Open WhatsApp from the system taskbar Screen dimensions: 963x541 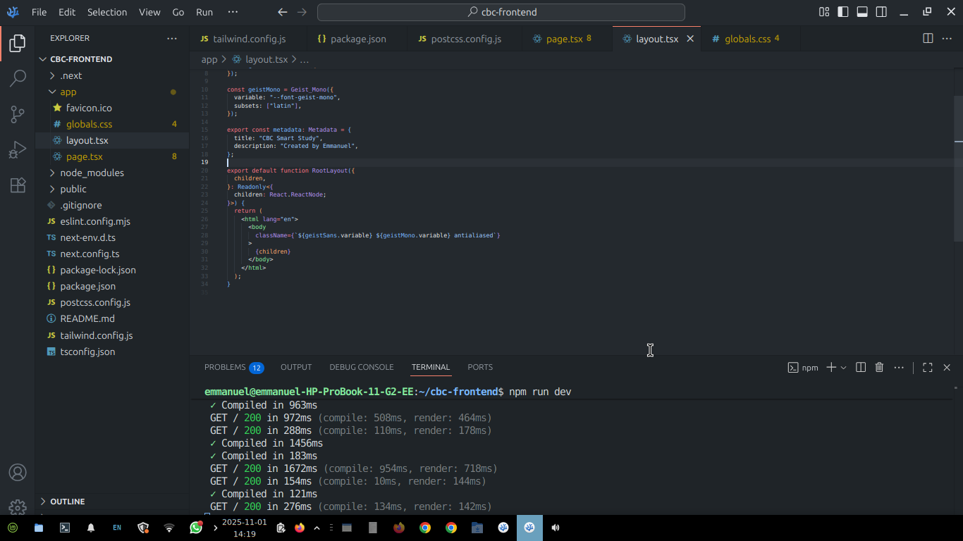tap(196, 527)
